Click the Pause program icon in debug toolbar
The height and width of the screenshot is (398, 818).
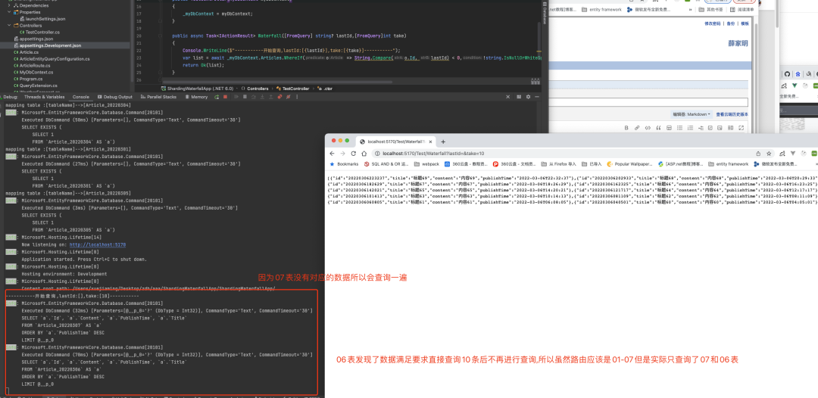pyautogui.click(x=245, y=96)
